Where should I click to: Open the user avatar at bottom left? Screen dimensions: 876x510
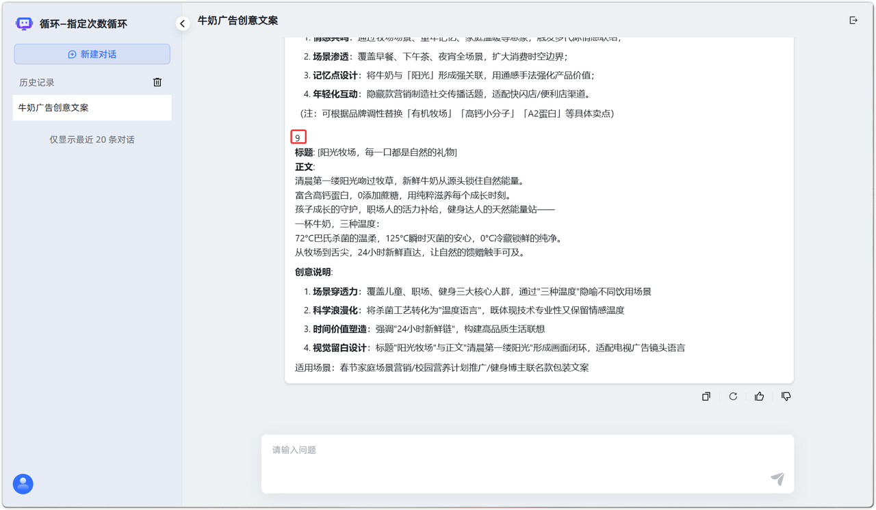(23, 484)
